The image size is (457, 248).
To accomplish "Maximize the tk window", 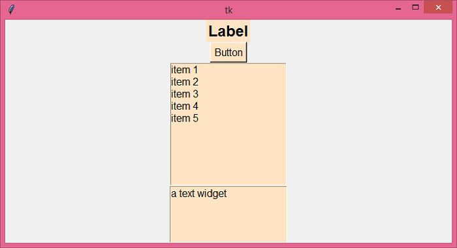I will 415,7.
